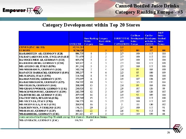
Task: Select 'WB-VILSECK, GERMANY (E41)' row
Action: click(x=94, y=85)
